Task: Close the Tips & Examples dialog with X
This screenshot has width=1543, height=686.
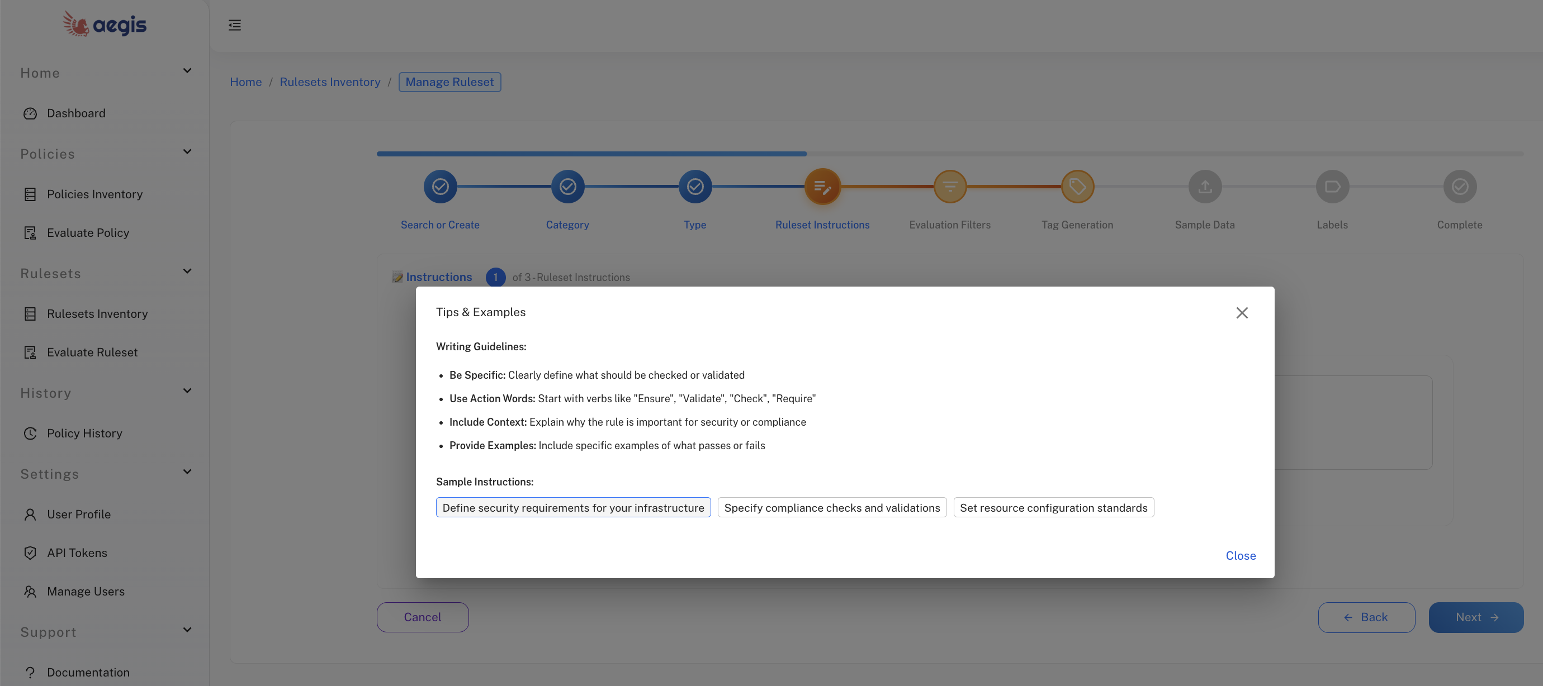Action: 1242,313
